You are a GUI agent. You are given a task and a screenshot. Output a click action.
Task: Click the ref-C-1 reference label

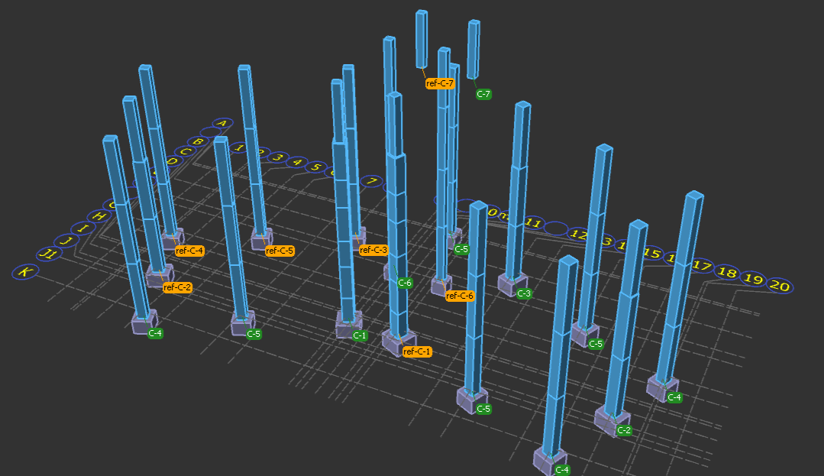[417, 351]
